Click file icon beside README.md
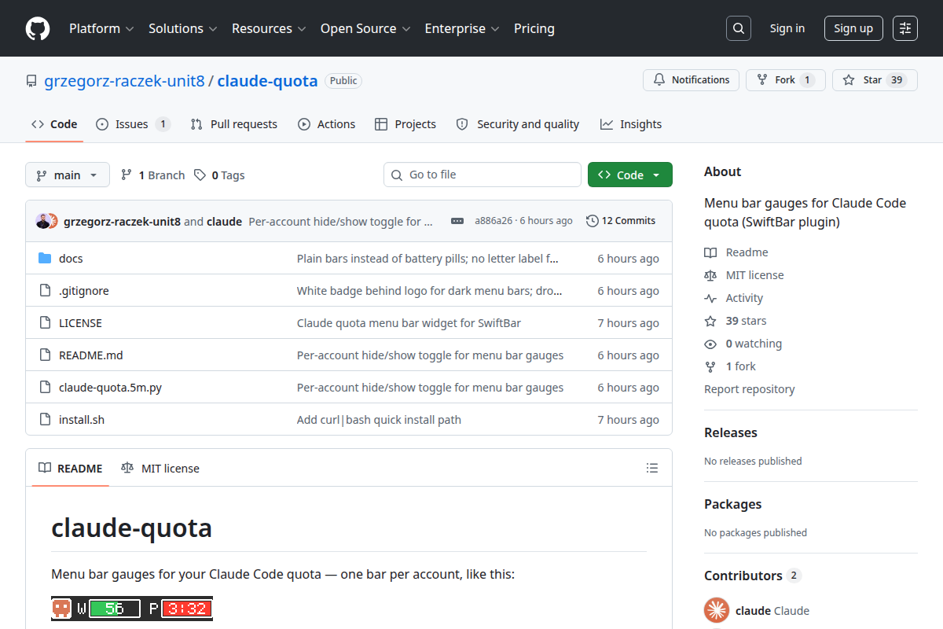 click(x=45, y=355)
